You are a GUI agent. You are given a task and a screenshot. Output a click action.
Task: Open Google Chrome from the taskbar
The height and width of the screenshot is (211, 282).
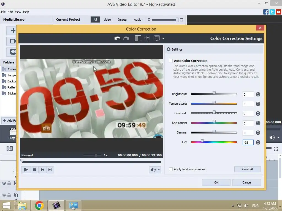pyautogui.click(x=39, y=206)
